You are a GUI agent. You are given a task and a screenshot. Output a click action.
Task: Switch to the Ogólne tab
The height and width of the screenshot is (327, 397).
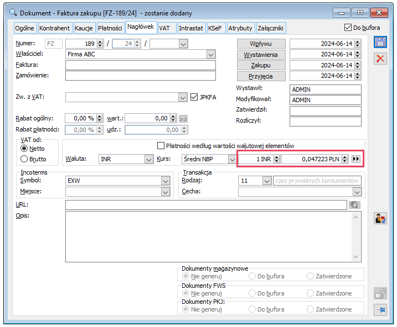point(24,28)
